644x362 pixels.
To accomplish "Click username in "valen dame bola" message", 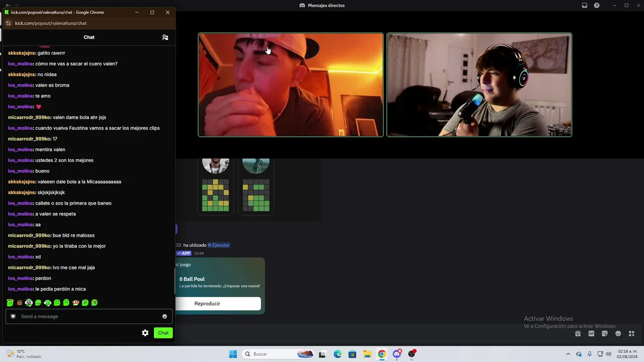I will [x=29, y=117].
